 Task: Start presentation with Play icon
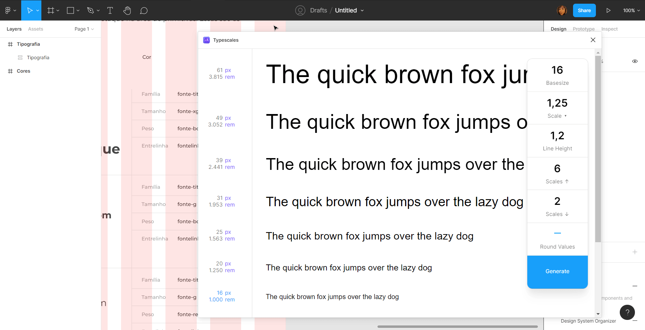608,10
